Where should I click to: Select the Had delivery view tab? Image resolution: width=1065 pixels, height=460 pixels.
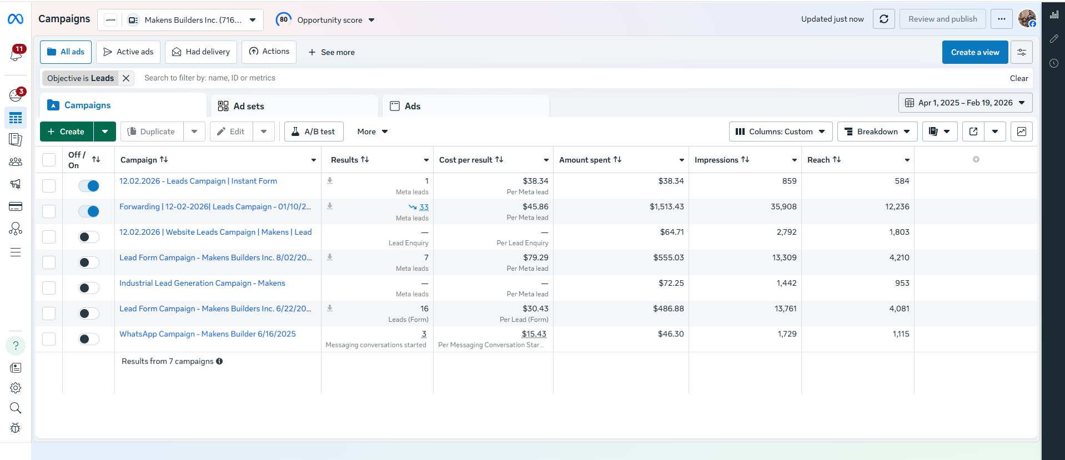pyautogui.click(x=201, y=52)
